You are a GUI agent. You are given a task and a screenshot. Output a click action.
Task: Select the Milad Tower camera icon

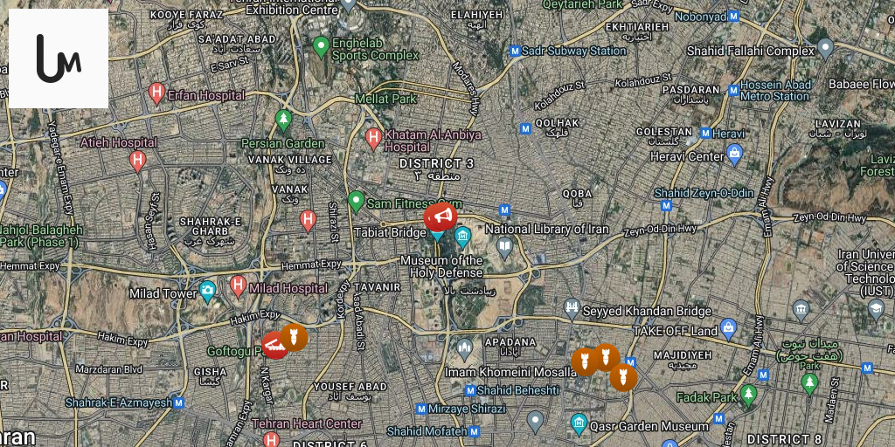click(x=208, y=292)
